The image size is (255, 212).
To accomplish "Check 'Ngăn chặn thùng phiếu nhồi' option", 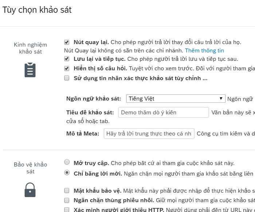I will (x=67, y=200).
